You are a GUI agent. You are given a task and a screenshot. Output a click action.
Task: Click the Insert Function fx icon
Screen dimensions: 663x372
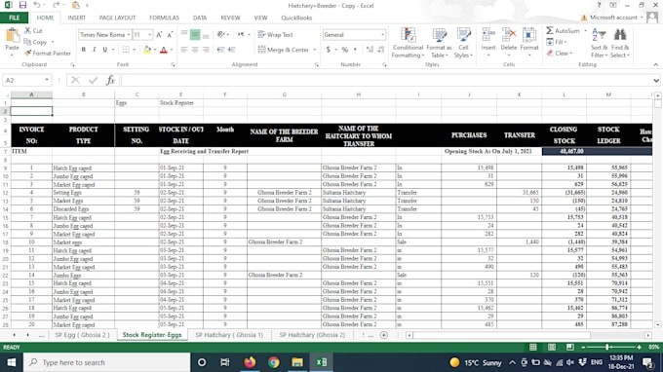[x=111, y=80]
